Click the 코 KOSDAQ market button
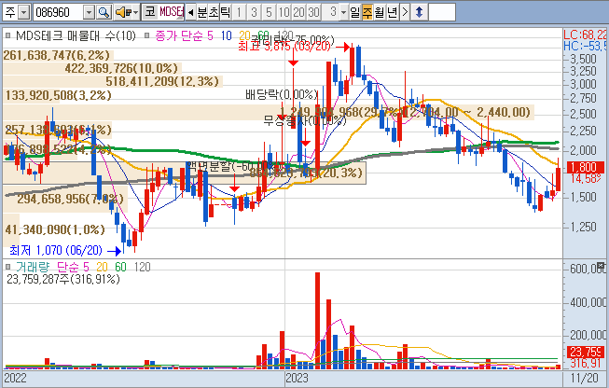This screenshot has height=388, width=609. pyautogui.click(x=150, y=12)
